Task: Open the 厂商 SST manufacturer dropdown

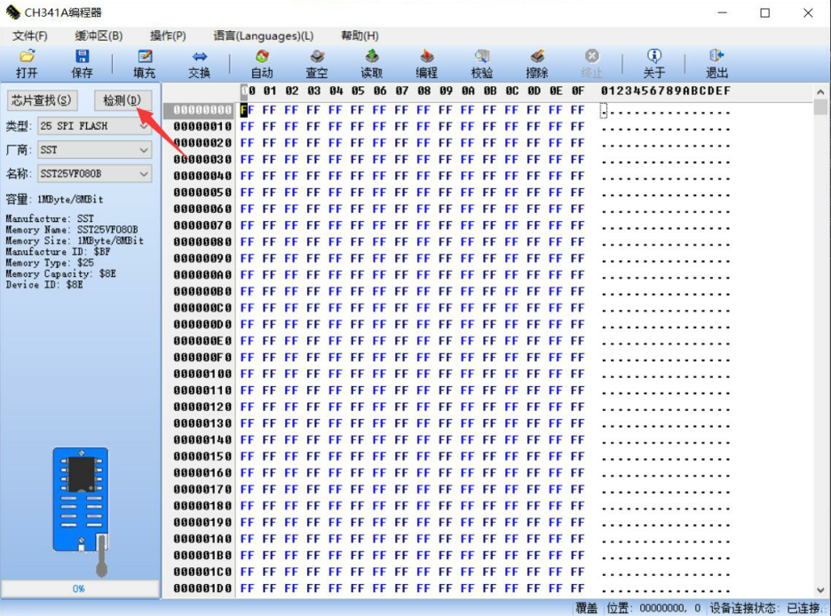Action: pyautogui.click(x=95, y=150)
